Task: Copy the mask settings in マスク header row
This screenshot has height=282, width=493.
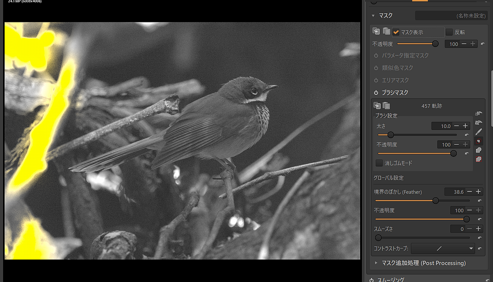Action: coord(376,32)
